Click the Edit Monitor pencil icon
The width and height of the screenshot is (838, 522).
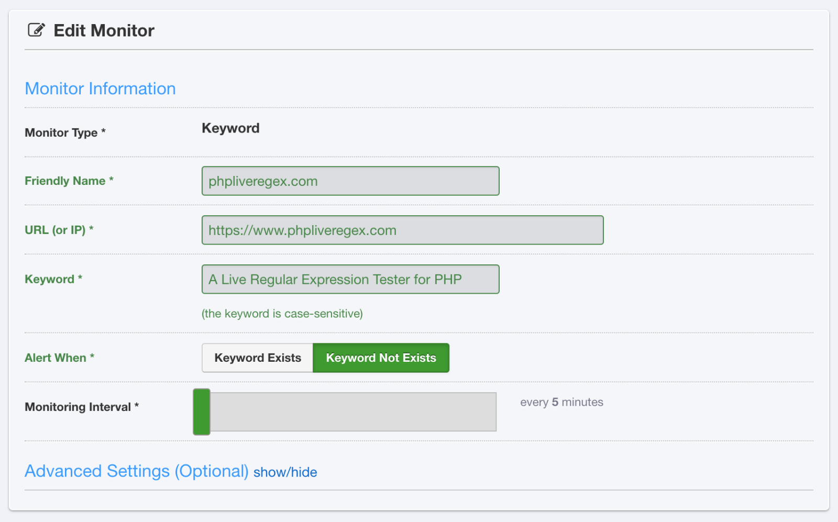tap(36, 30)
